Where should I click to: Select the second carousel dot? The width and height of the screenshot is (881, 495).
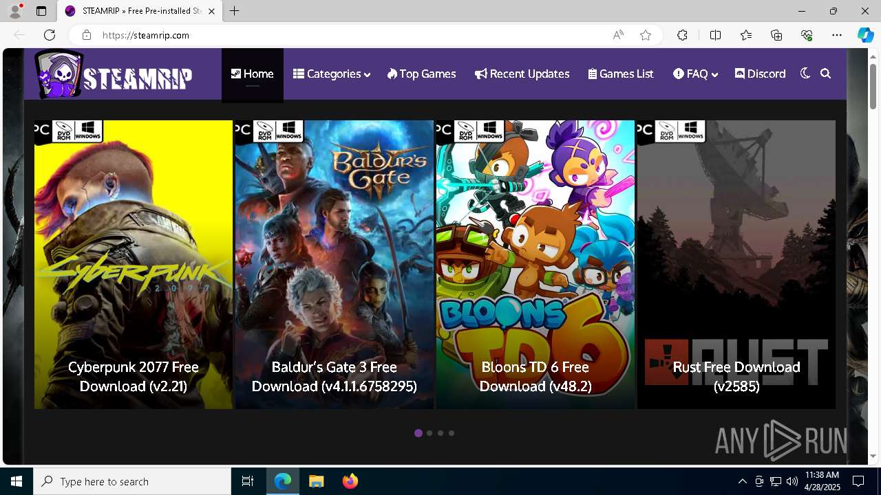(x=429, y=433)
